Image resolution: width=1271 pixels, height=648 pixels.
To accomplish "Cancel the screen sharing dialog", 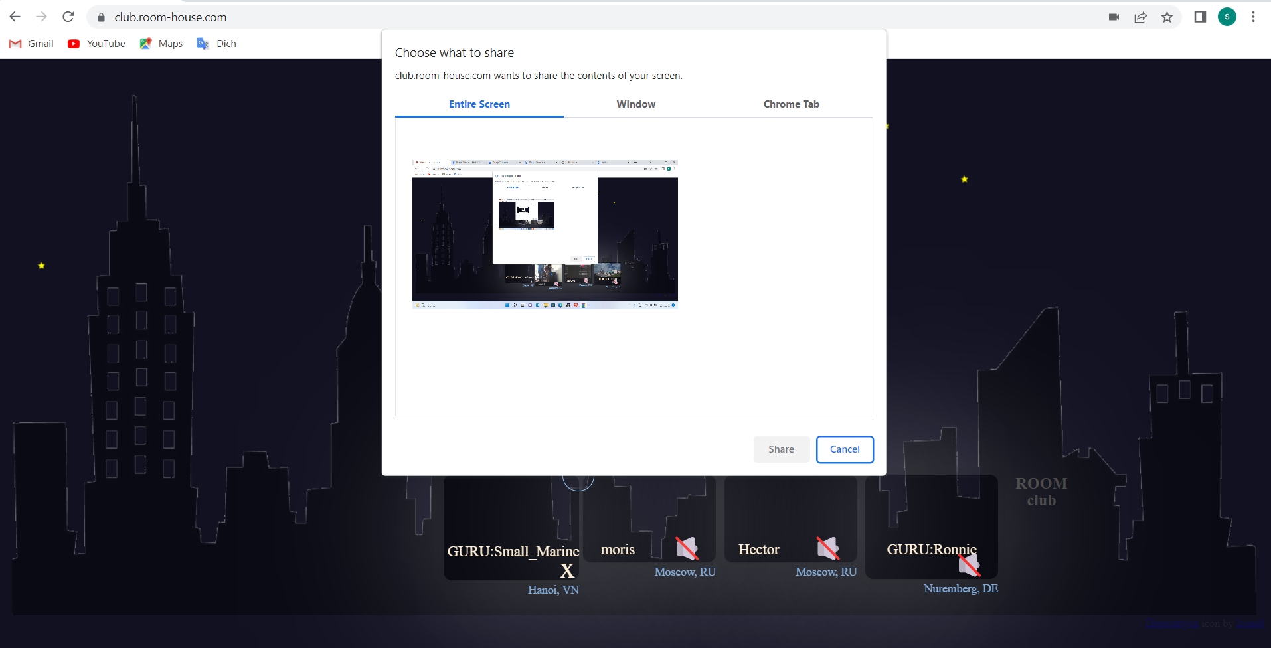I will point(844,449).
